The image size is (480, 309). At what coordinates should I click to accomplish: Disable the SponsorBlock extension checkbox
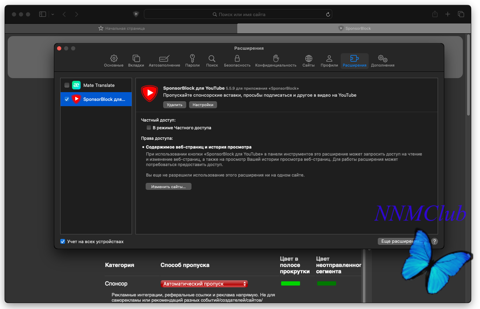point(67,99)
